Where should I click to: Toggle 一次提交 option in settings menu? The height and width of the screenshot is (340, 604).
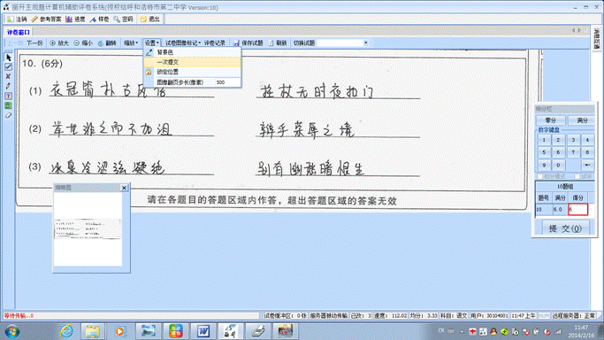(x=192, y=62)
